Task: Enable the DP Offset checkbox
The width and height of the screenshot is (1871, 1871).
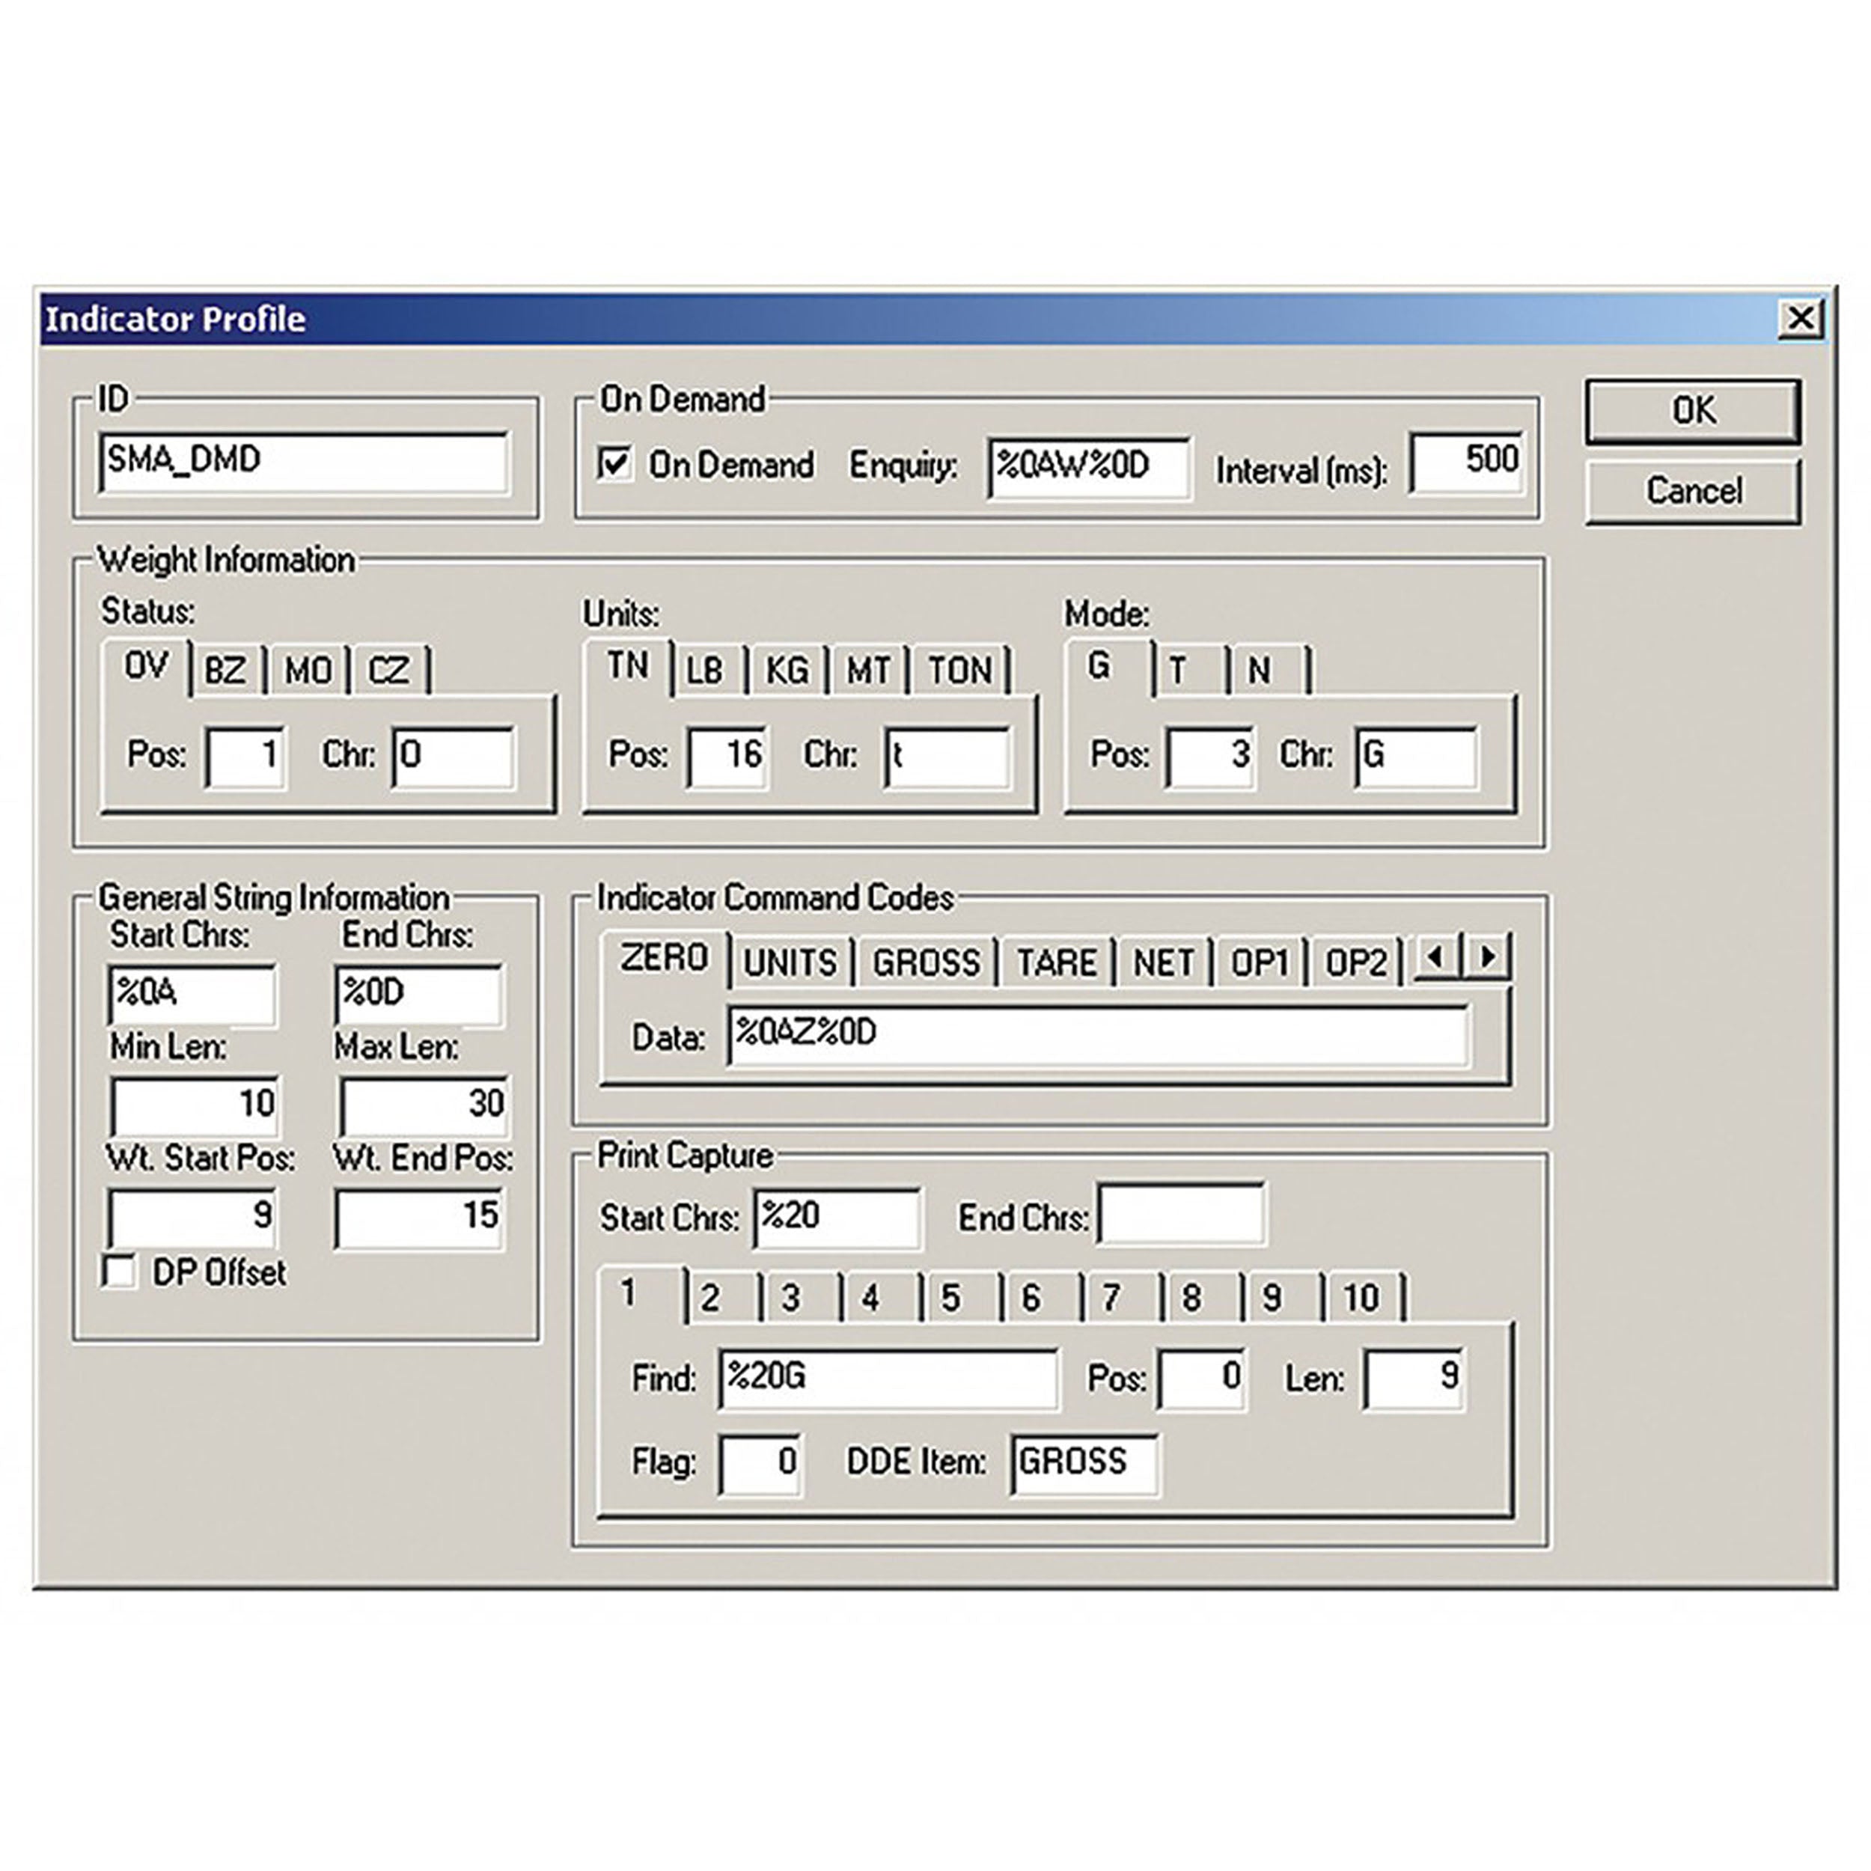Action: (x=120, y=1272)
